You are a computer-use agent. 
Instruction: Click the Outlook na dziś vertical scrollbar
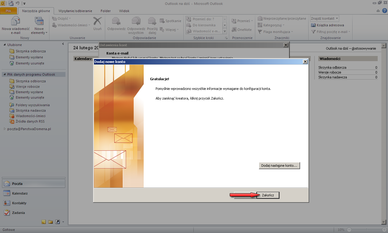[383, 133]
